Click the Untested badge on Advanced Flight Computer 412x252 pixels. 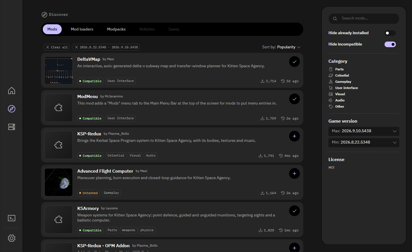pos(88,193)
